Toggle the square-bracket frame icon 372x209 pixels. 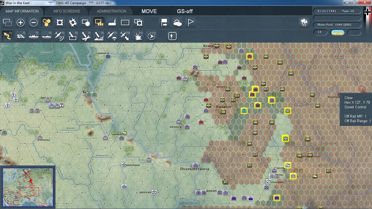(60, 23)
